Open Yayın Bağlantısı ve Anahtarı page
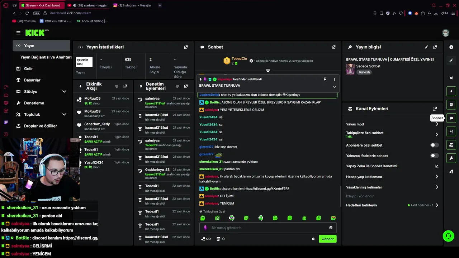This screenshot has width=459, height=258. pyautogui.click(x=46, y=57)
